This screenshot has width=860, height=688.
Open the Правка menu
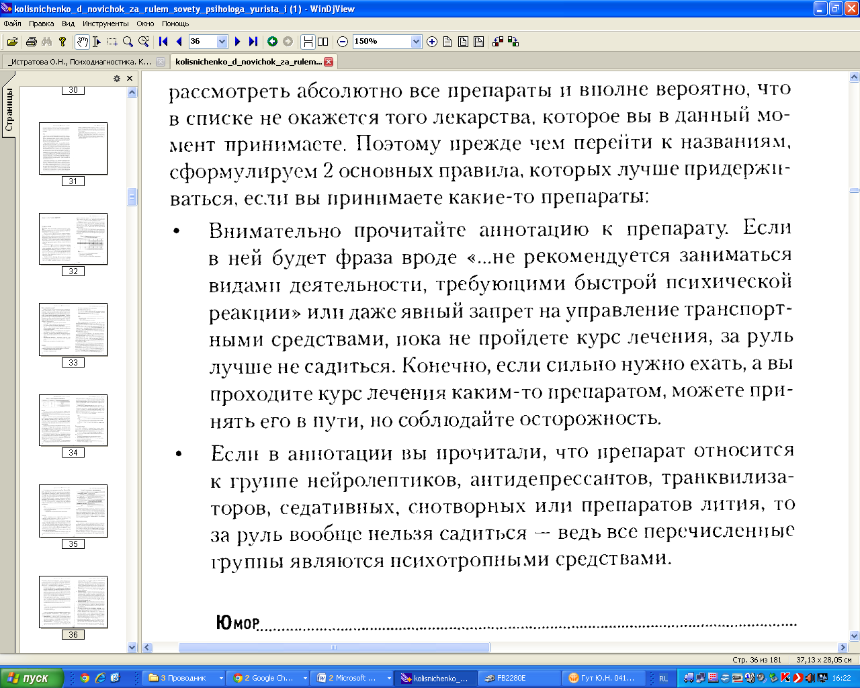[x=41, y=24]
